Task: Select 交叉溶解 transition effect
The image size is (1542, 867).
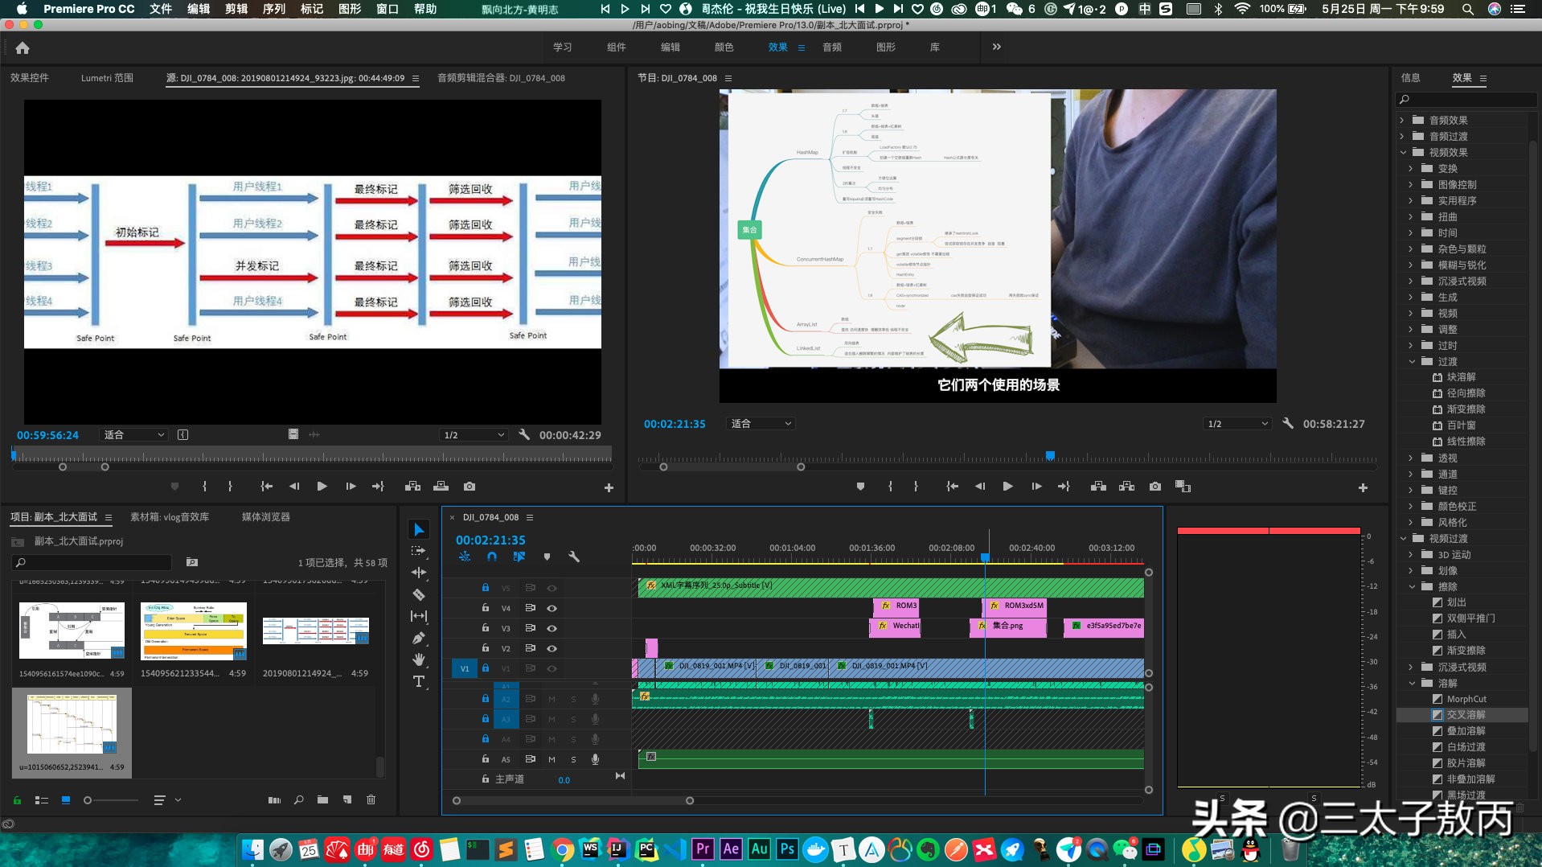Action: coord(1466,715)
